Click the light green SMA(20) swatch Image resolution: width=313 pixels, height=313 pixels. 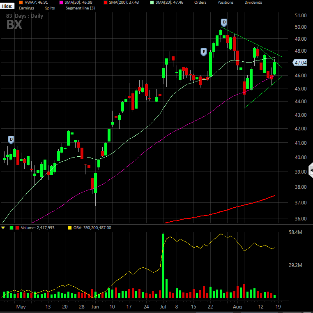point(152,2)
